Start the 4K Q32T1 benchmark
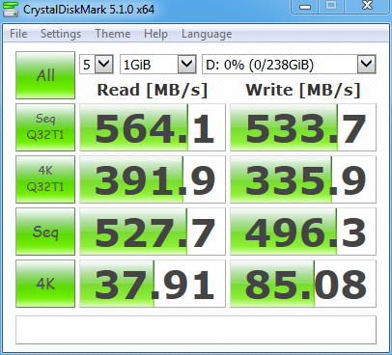This screenshot has height=355, width=392. 45,179
